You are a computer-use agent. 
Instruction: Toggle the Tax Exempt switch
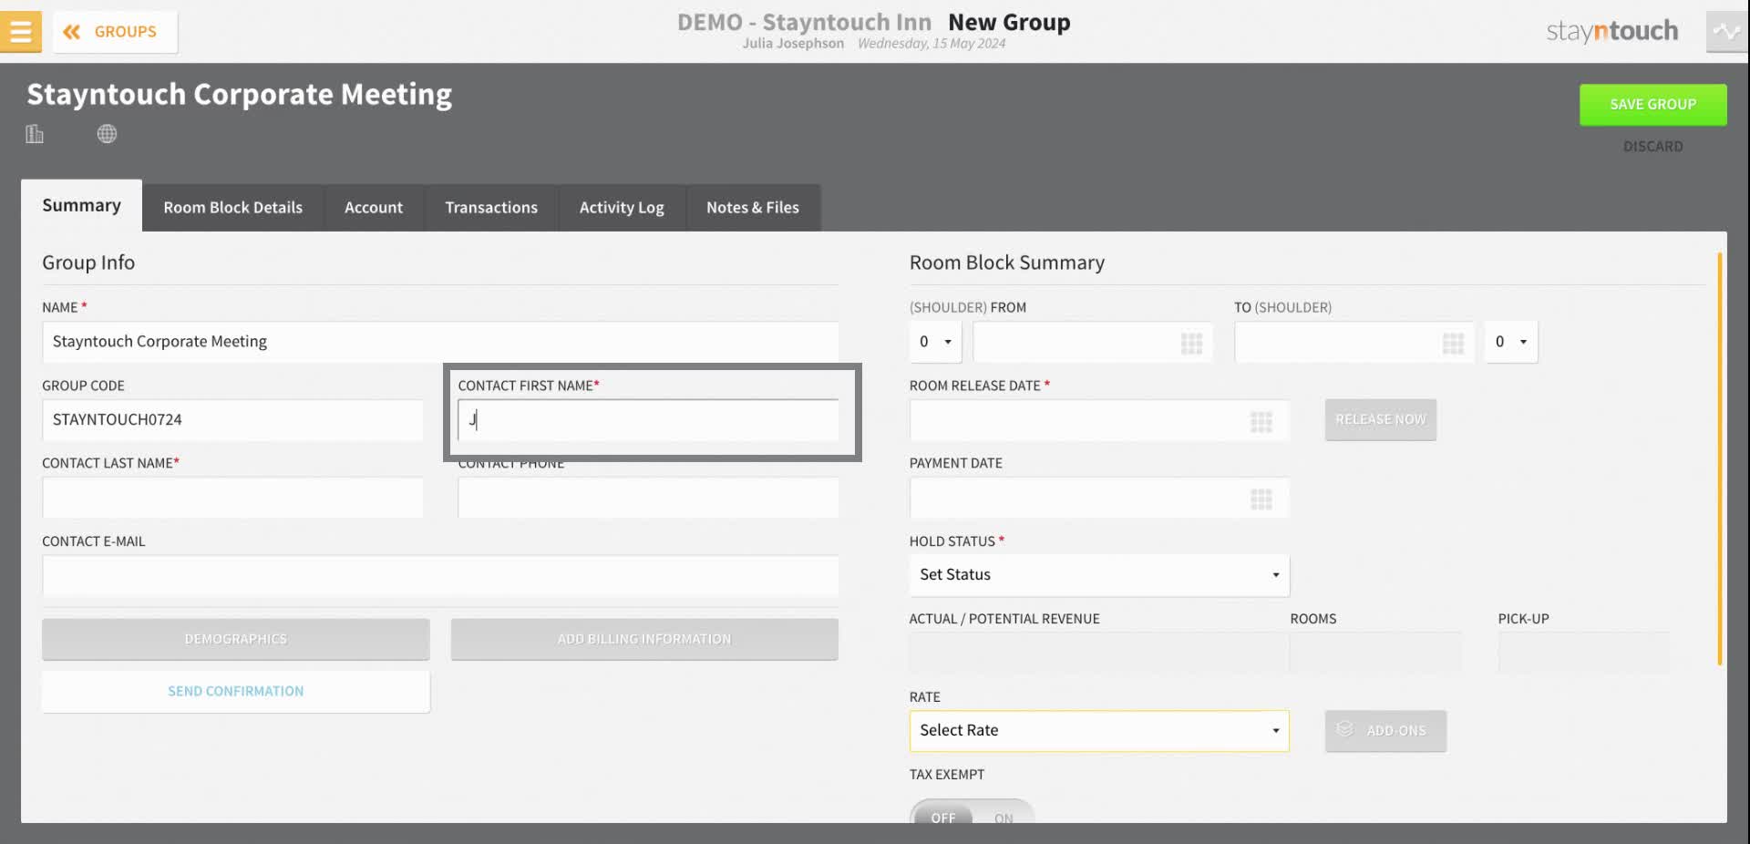(x=972, y=813)
